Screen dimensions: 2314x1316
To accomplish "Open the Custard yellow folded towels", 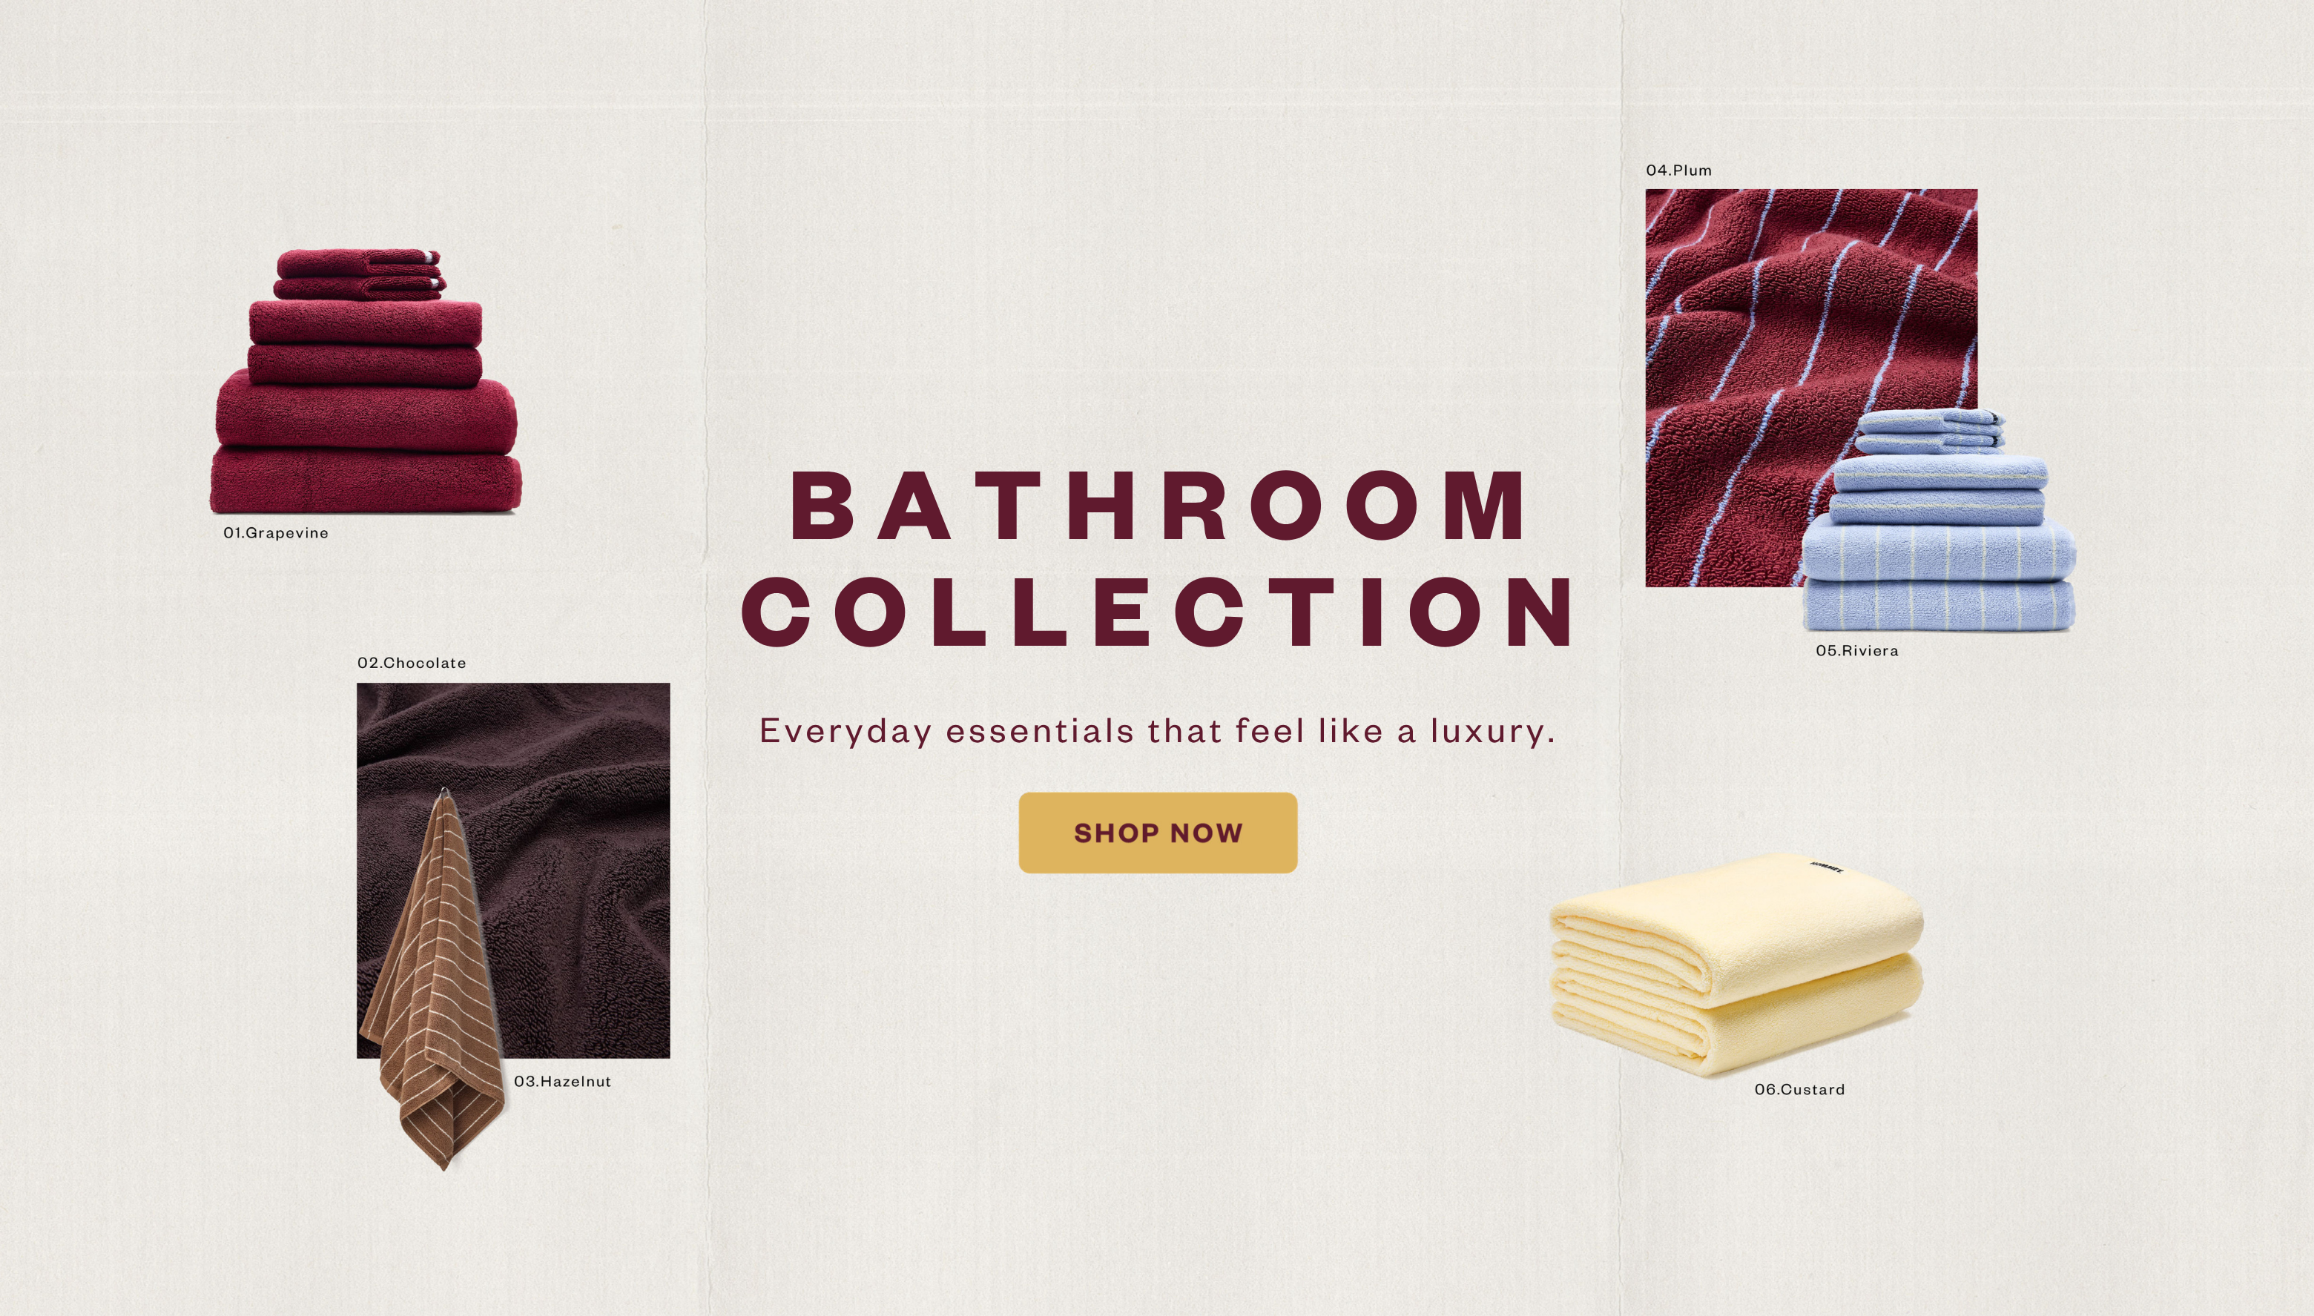I will [1736, 965].
